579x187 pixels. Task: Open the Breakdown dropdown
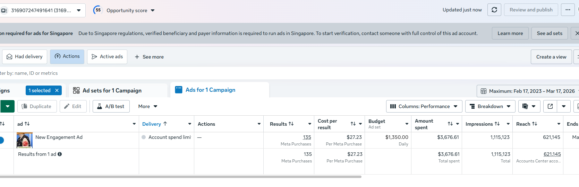(x=490, y=106)
